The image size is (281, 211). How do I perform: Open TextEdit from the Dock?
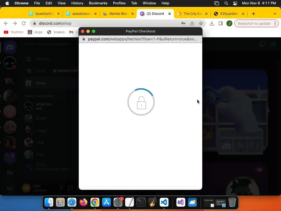pos(130,202)
